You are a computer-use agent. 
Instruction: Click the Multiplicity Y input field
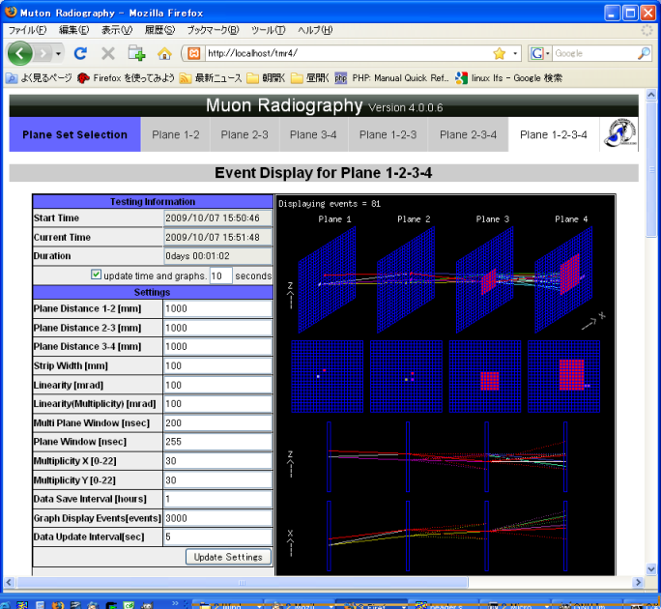point(217,479)
